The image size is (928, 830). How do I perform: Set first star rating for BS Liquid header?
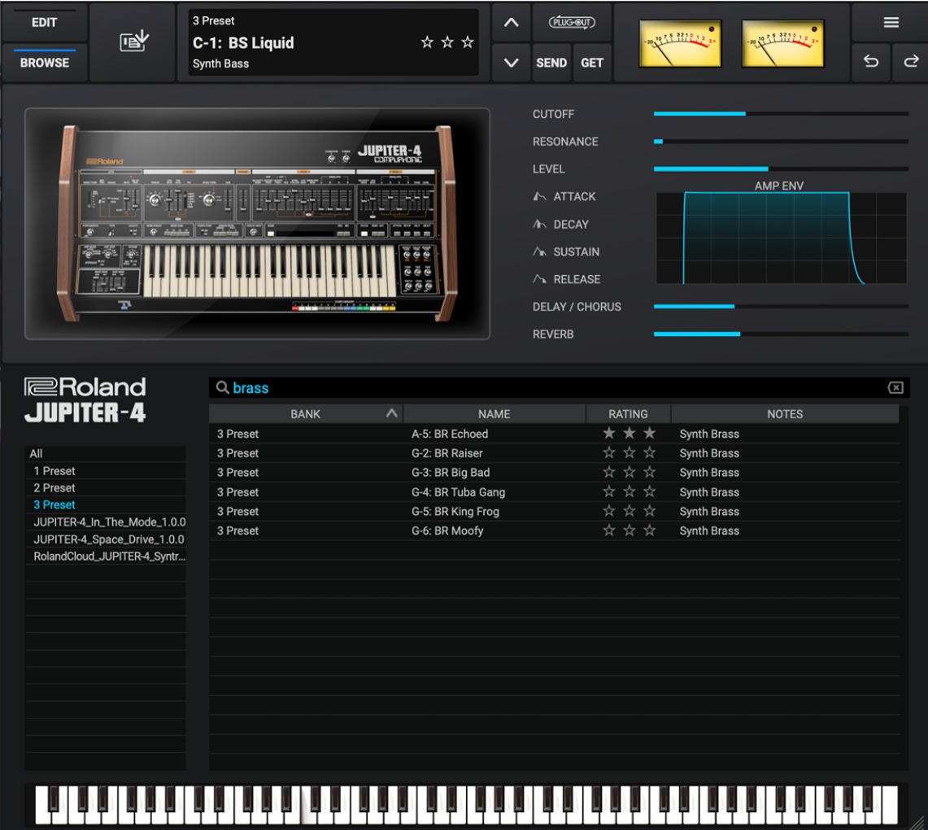(427, 42)
